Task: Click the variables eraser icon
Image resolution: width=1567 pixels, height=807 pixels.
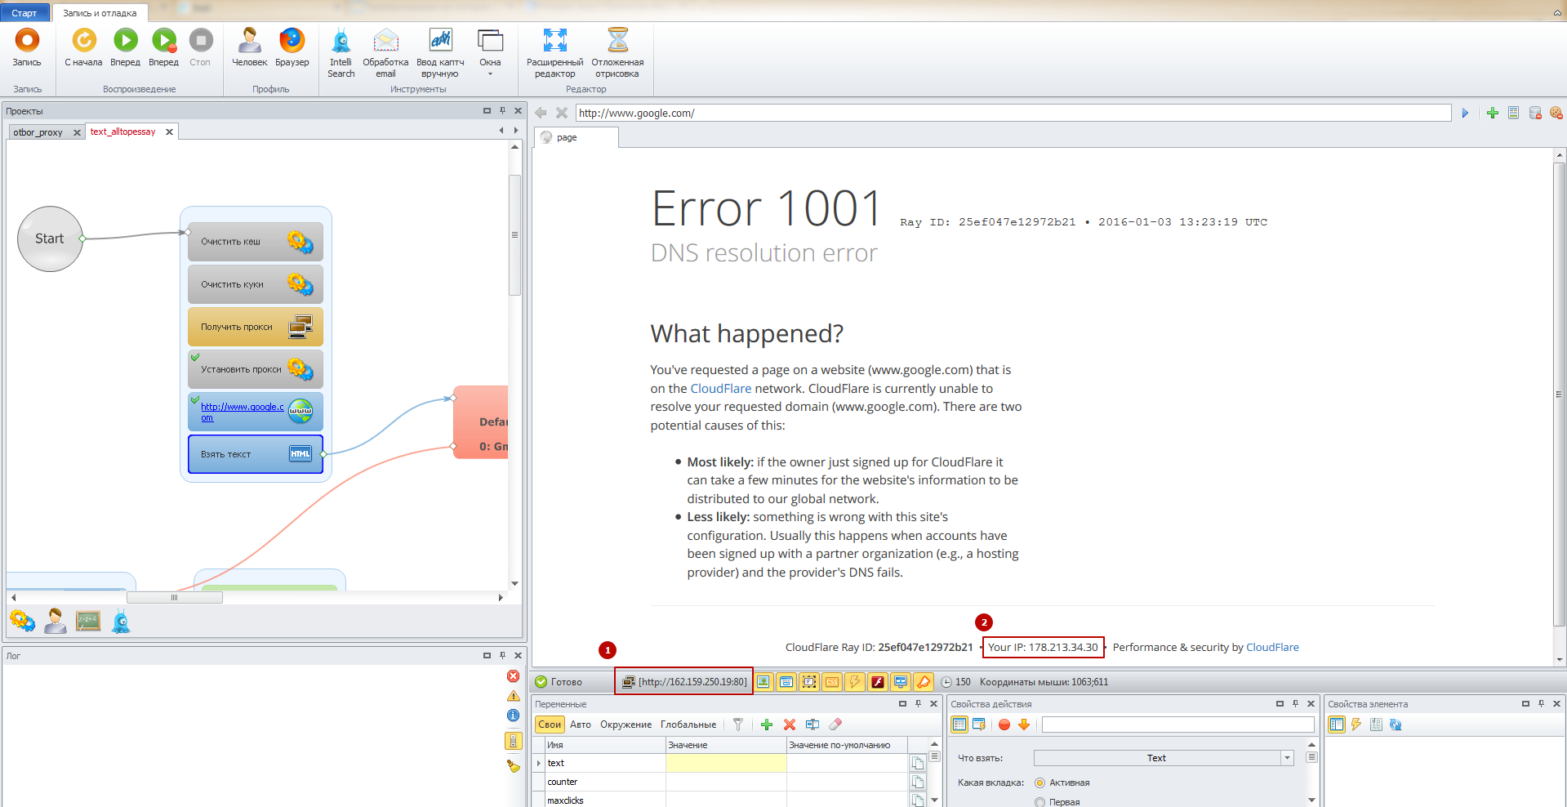Action: pos(835,725)
